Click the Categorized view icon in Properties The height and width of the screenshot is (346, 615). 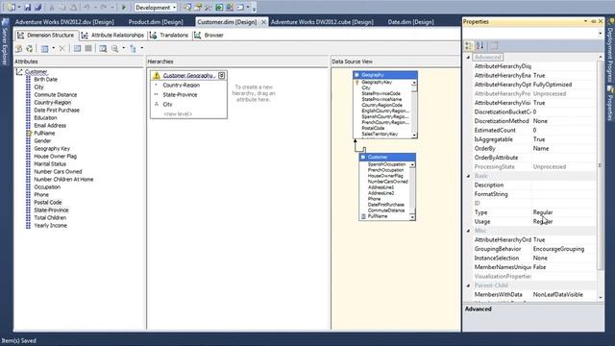tap(468, 46)
